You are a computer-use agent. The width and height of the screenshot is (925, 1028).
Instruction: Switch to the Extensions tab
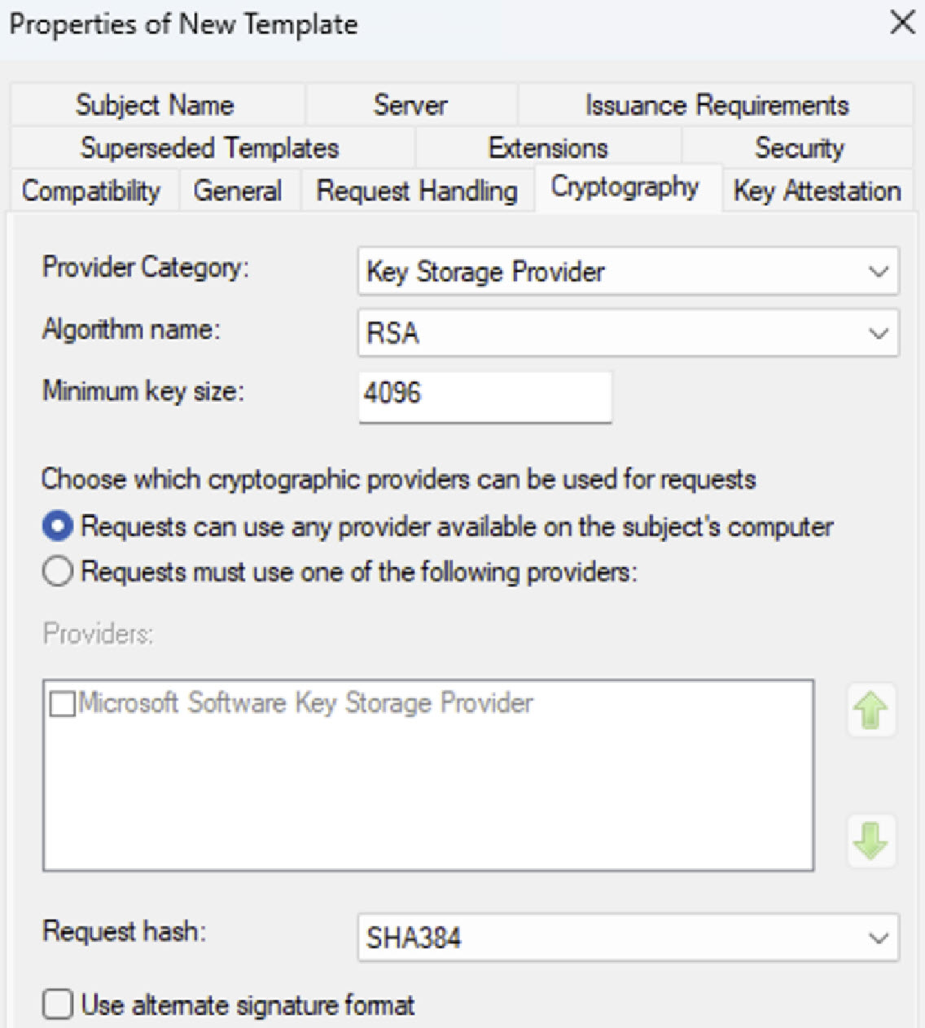pos(548,148)
